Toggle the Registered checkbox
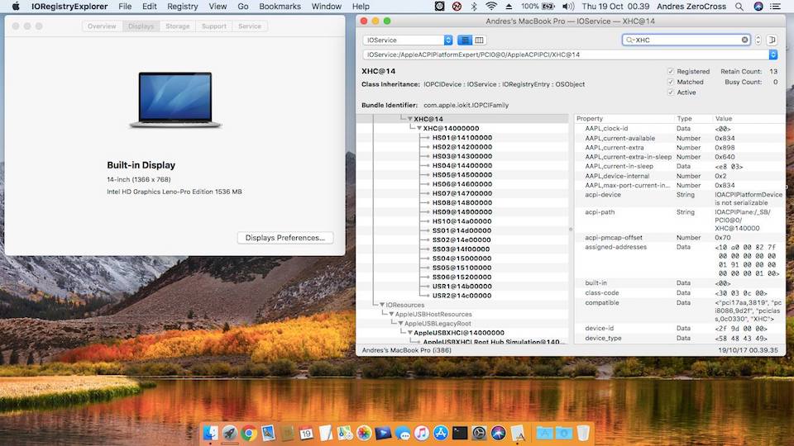 671,72
